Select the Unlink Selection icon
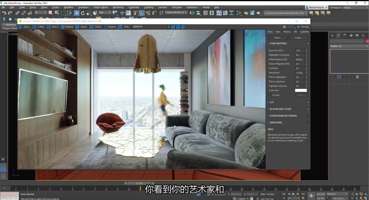Viewport: 369px width, 200px height. (x=24, y=13)
